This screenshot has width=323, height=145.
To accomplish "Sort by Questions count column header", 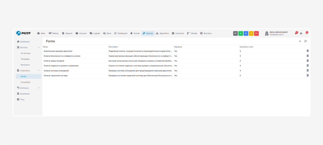I will coord(246,47).
